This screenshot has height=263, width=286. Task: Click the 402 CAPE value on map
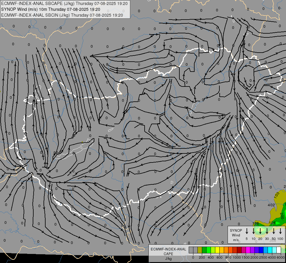(271, 205)
